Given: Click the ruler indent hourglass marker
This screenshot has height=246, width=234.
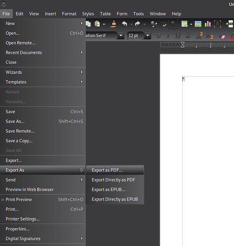Looking at the screenshot, I should (x=182, y=45).
